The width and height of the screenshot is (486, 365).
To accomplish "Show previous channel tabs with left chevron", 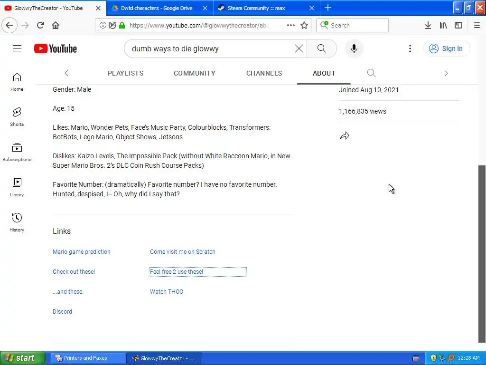I will (66, 73).
